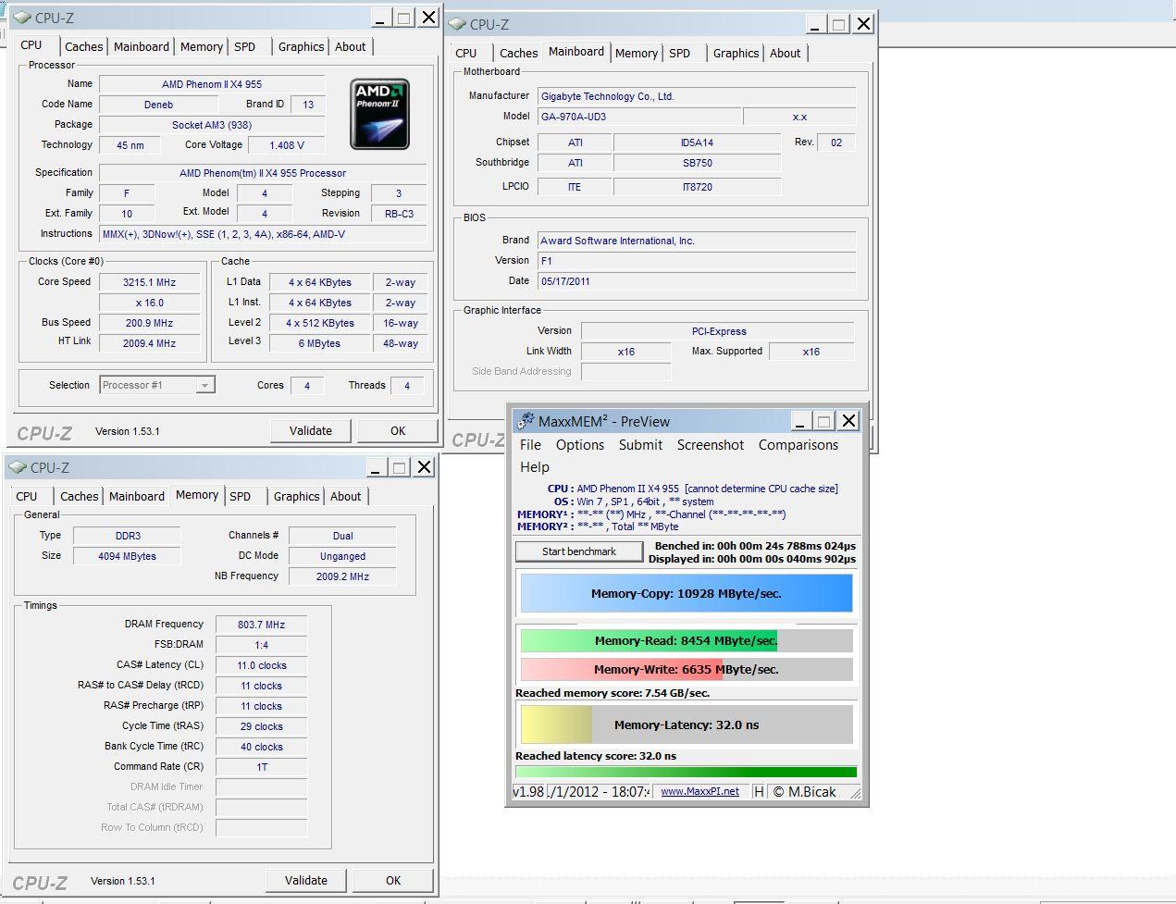Click the Core Speed value field
This screenshot has width=1176, height=904.
(150, 282)
